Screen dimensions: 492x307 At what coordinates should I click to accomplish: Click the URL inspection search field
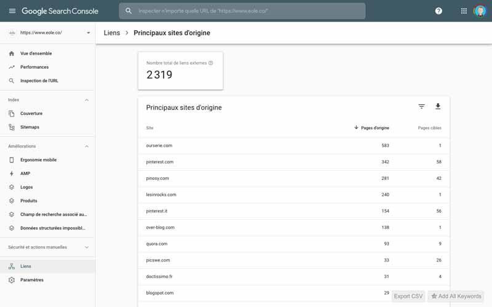point(242,11)
